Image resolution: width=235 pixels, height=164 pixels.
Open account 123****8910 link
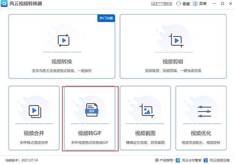click(x=161, y=4)
